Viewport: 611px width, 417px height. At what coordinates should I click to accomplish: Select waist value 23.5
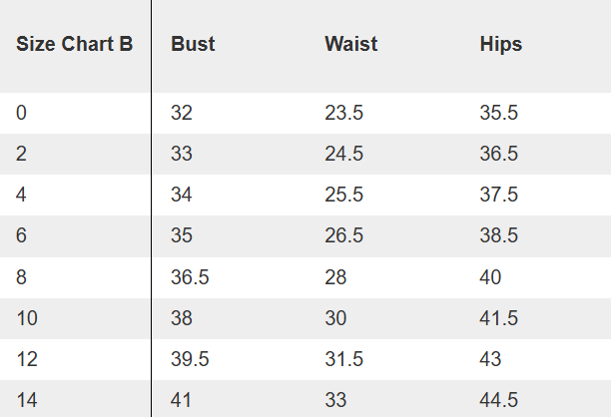[344, 113]
